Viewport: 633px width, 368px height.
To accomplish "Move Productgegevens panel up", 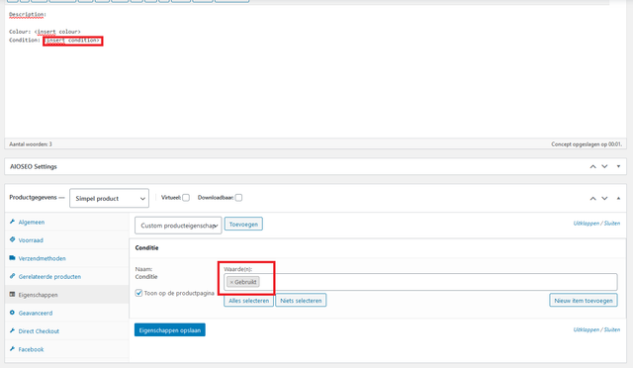I will pyautogui.click(x=592, y=198).
